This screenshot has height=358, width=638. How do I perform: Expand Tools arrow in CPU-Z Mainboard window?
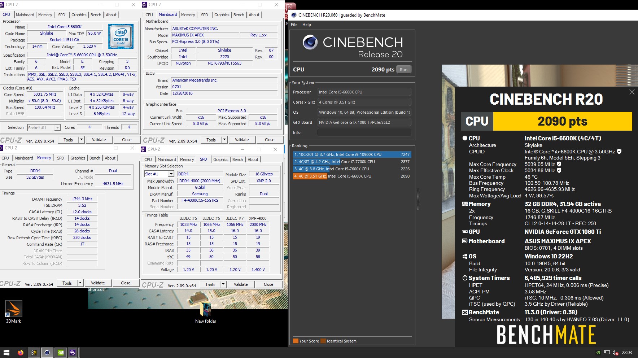coord(224,140)
